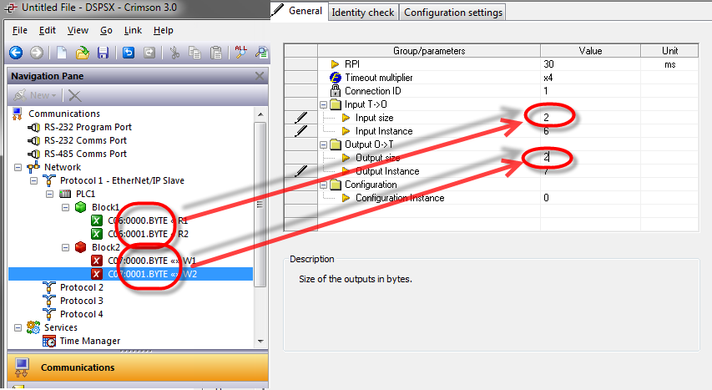712x390 pixels.
Task: Click the Forward navigation arrow icon
Action: coord(37,53)
